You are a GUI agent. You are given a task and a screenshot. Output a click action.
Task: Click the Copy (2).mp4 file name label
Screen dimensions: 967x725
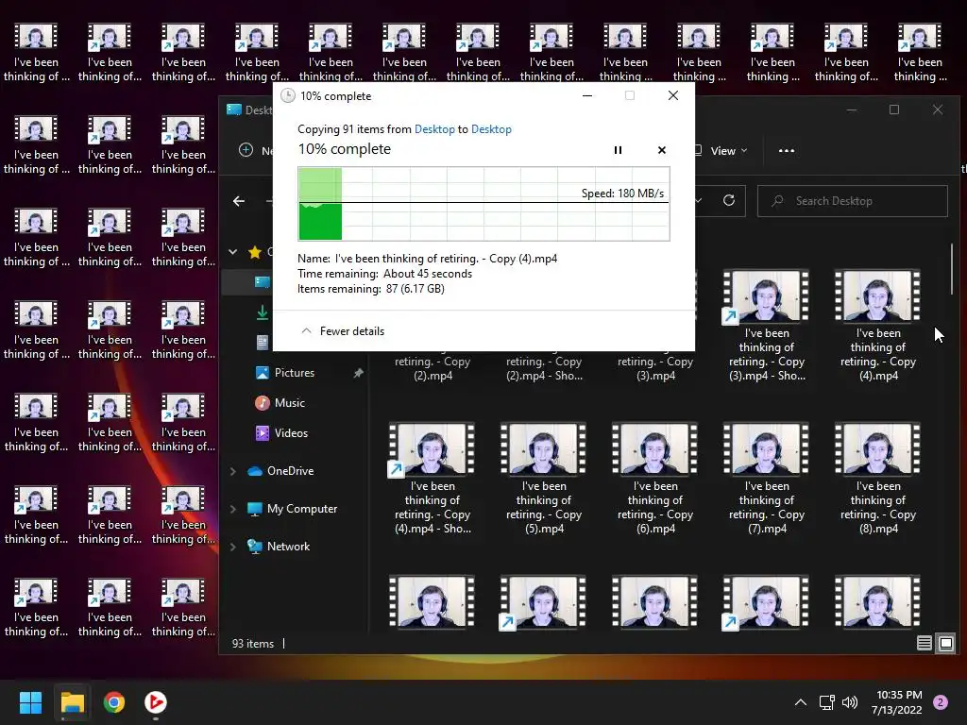point(433,368)
